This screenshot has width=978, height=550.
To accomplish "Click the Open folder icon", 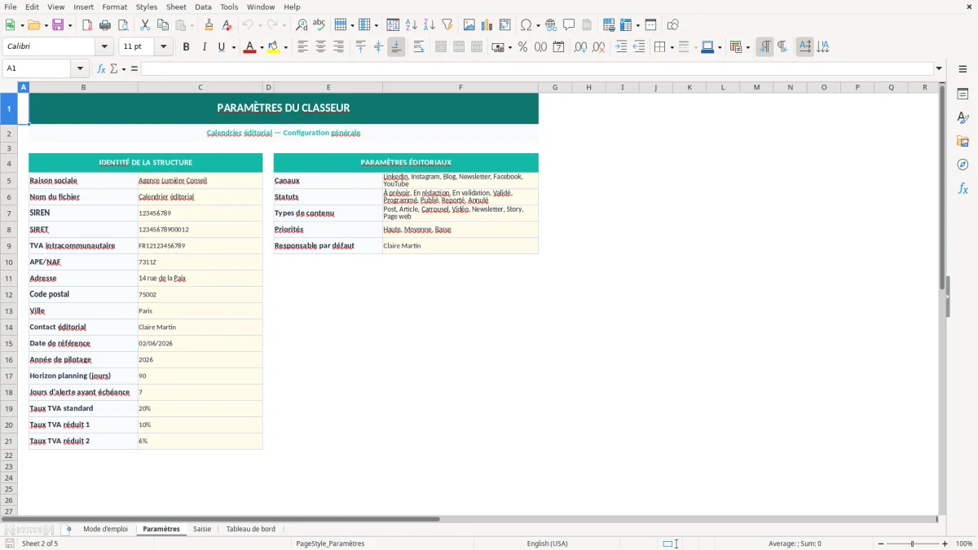I will pyautogui.click(x=33, y=25).
